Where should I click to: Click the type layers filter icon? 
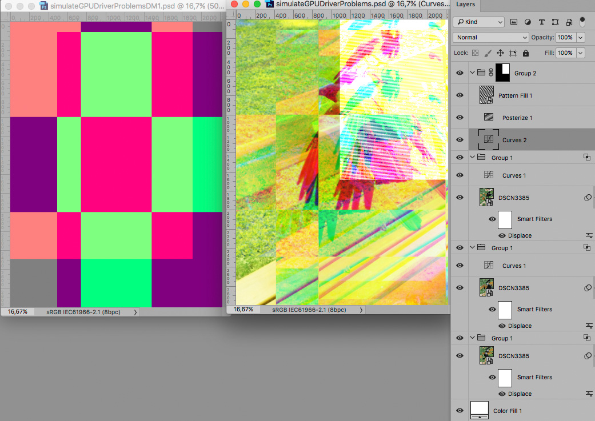(x=541, y=22)
